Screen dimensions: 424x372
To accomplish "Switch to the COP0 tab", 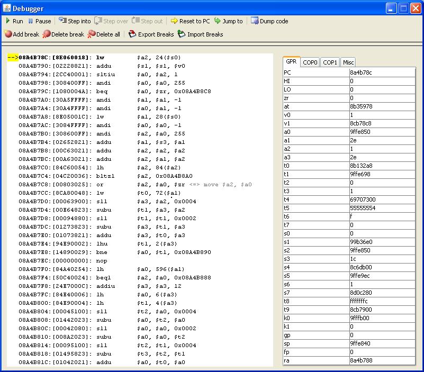I will (310, 62).
